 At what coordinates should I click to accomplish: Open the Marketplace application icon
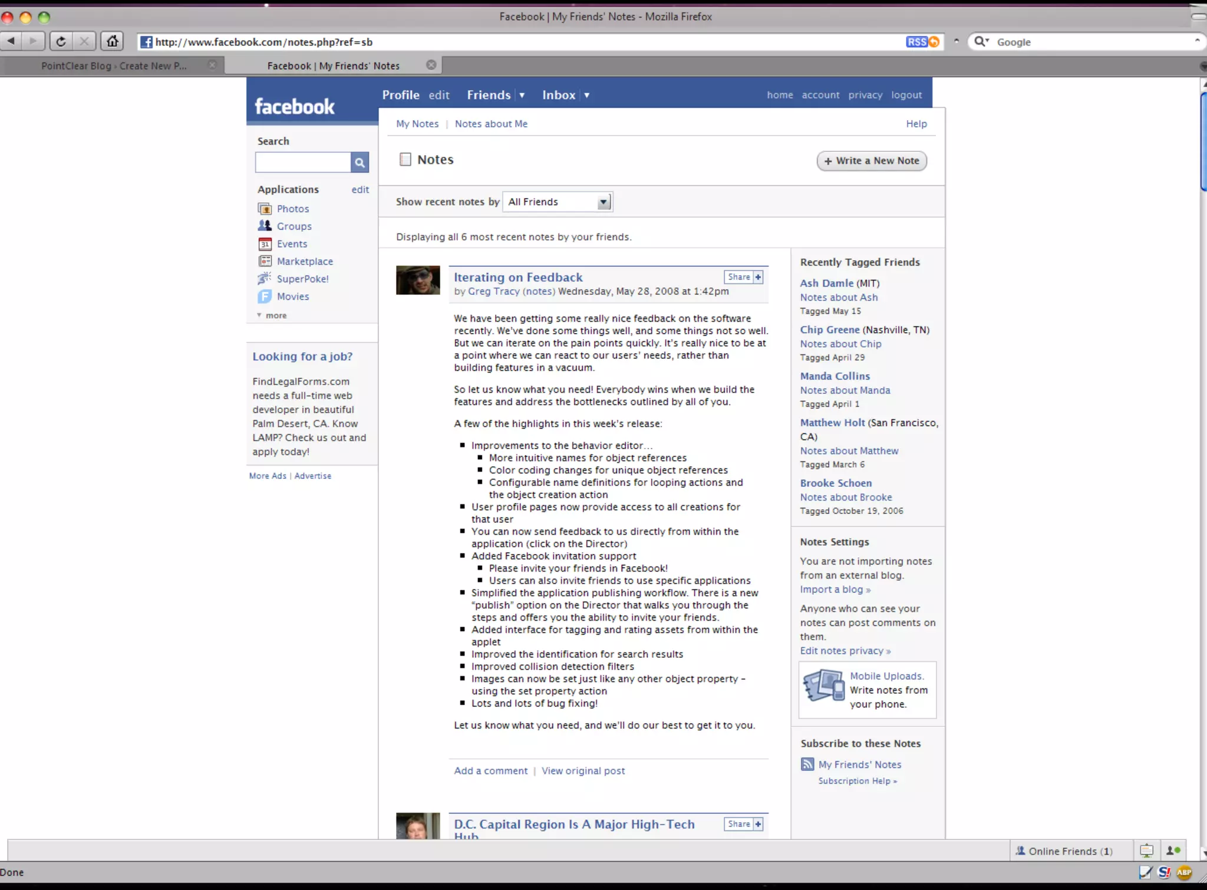click(265, 261)
